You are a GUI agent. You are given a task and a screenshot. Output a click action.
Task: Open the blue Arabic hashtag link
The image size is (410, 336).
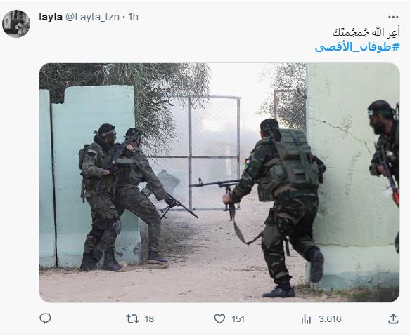click(x=357, y=47)
